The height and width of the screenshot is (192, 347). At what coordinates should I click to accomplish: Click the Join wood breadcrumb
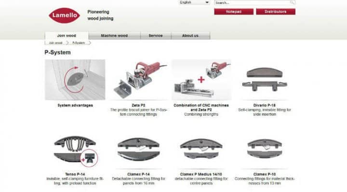pyautogui.click(x=55, y=43)
